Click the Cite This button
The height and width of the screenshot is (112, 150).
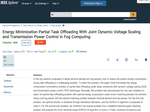(x=26, y=43)
